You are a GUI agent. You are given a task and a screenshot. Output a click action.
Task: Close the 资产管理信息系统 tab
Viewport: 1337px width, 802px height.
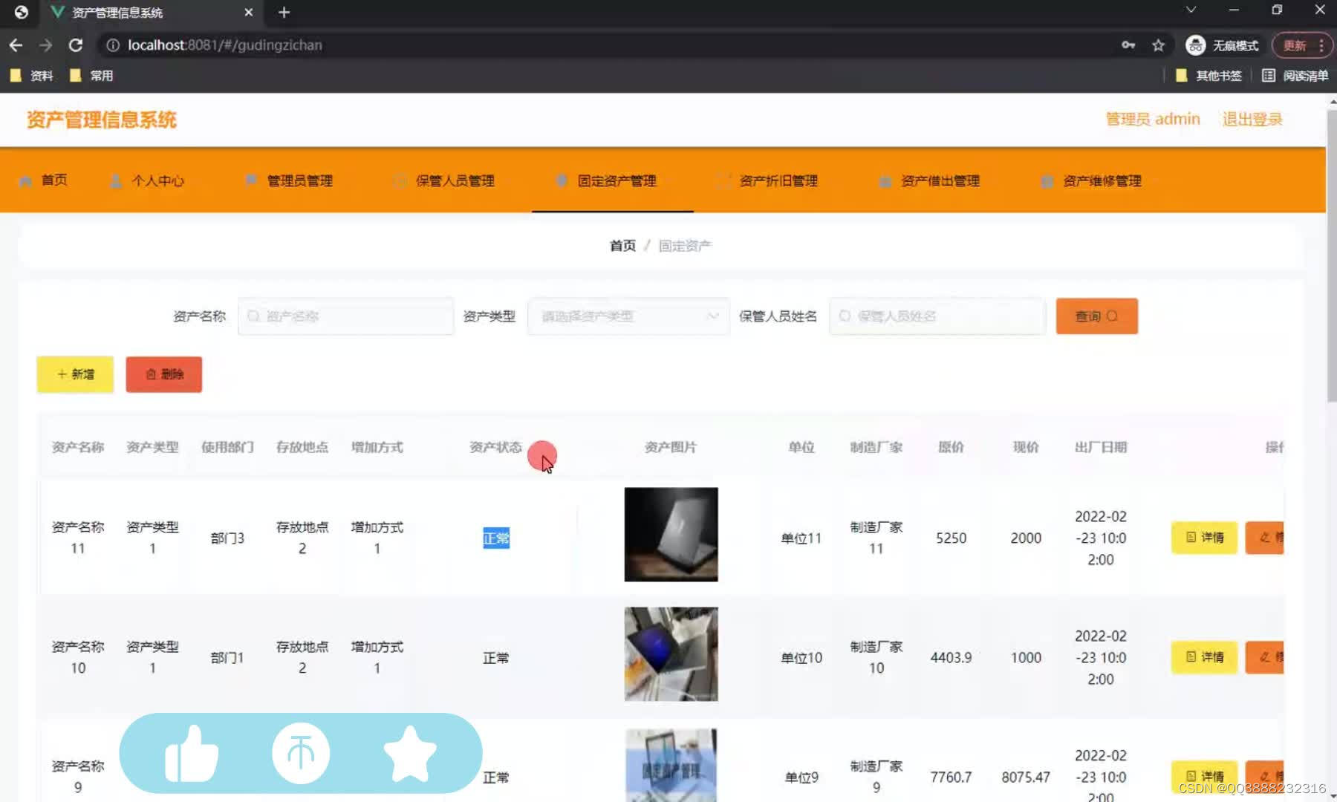(x=249, y=12)
